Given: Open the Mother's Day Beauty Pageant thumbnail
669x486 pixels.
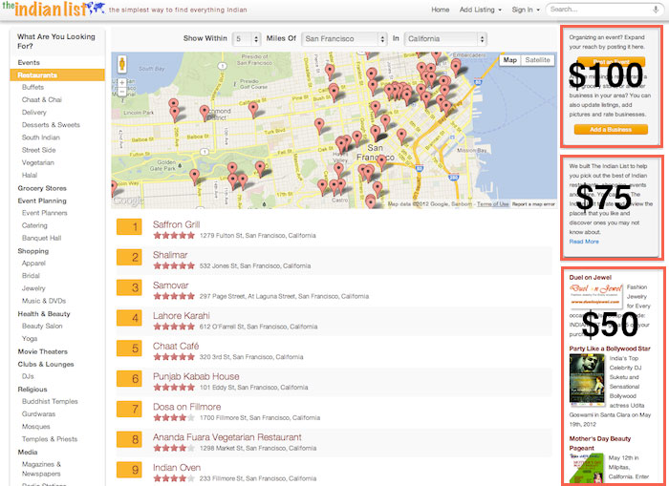Looking at the screenshot, I should (x=587, y=468).
